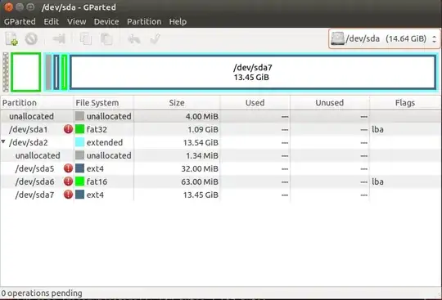The height and width of the screenshot is (300, 442).
Task: Click the 63.00 MiB size value
Action: [x=200, y=181]
